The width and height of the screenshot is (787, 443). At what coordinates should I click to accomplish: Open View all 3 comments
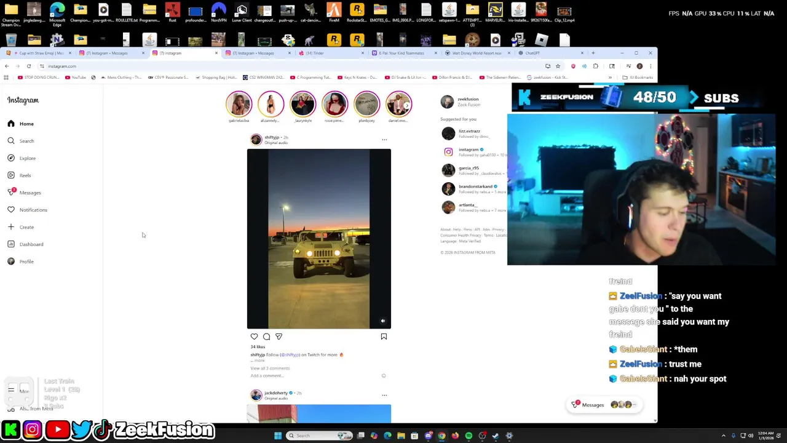pos(270,368)
